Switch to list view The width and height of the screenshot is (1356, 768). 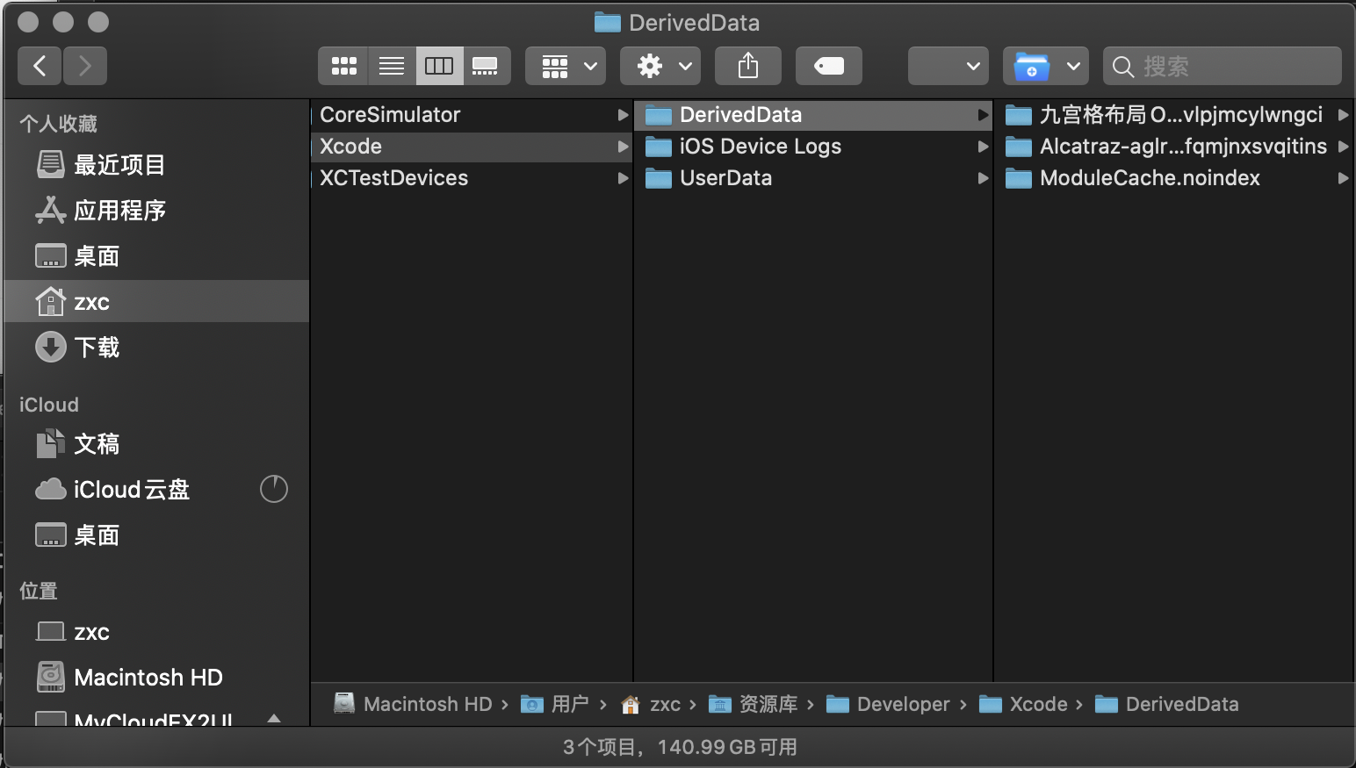391,66
